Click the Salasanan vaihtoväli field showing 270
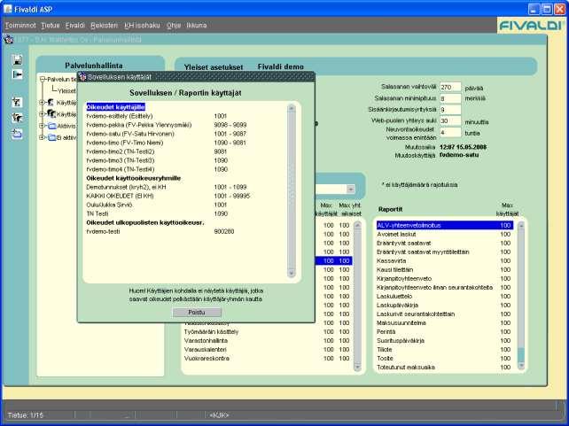This screenshot has height=426, width=569. click(x=450, y=87)
